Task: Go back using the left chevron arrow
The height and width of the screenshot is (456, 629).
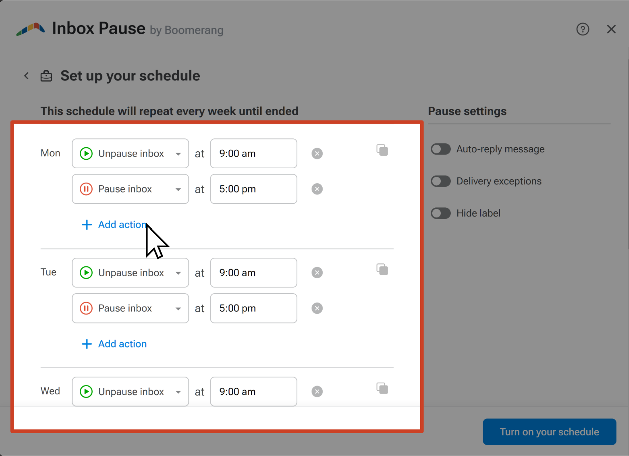Action: [26, 76]
